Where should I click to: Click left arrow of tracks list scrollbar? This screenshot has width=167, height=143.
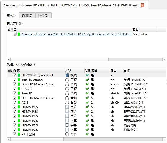9,139
